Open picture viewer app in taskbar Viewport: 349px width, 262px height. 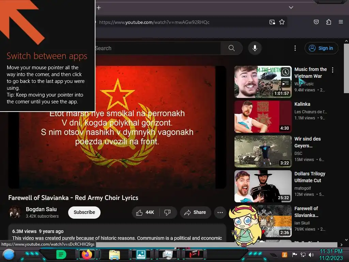click(141, 254)
